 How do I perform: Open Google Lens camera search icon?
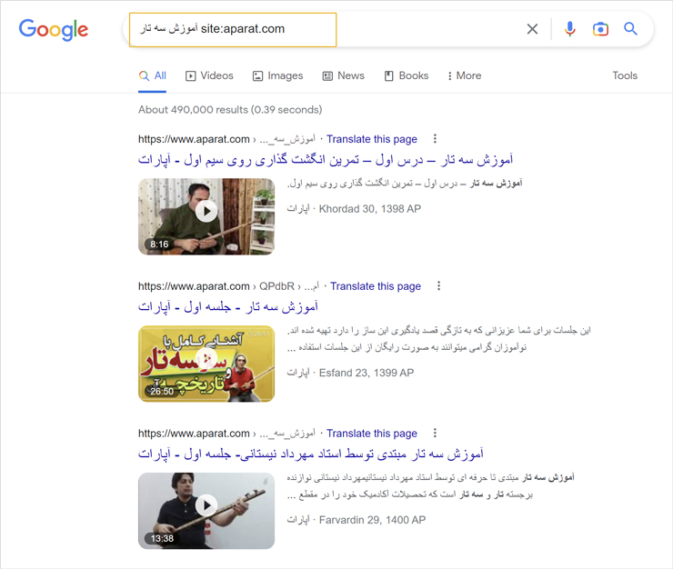click(x=600, y=29)
